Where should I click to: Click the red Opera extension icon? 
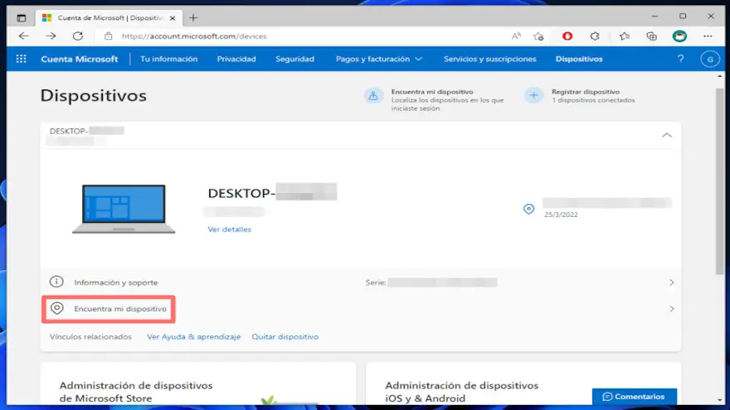click(x=567, y=36)
